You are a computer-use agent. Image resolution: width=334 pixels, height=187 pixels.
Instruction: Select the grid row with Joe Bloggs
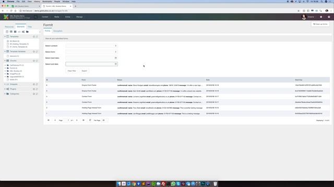(187, 114)
